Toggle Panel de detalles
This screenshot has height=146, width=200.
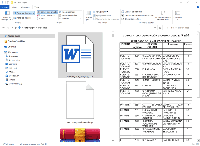[23, 18]
